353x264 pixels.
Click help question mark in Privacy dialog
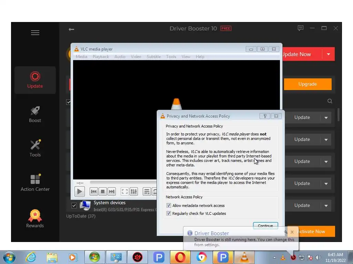tap(265, 116)
